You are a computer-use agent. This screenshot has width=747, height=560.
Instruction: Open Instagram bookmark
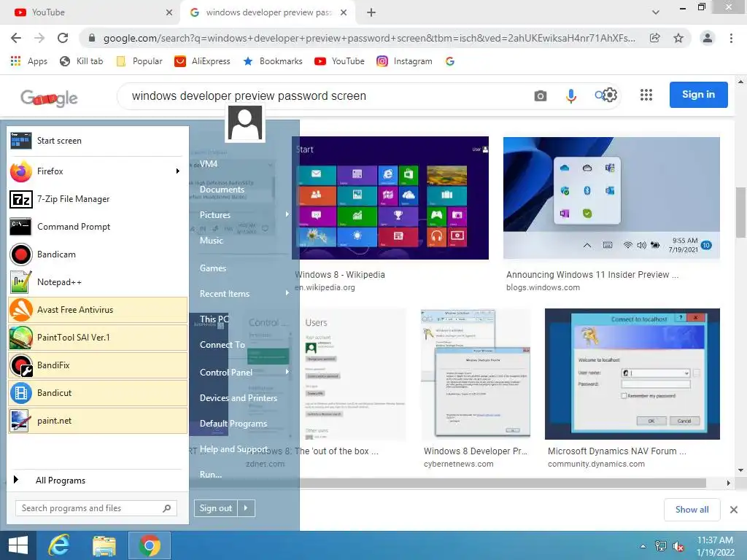[404, 61]
